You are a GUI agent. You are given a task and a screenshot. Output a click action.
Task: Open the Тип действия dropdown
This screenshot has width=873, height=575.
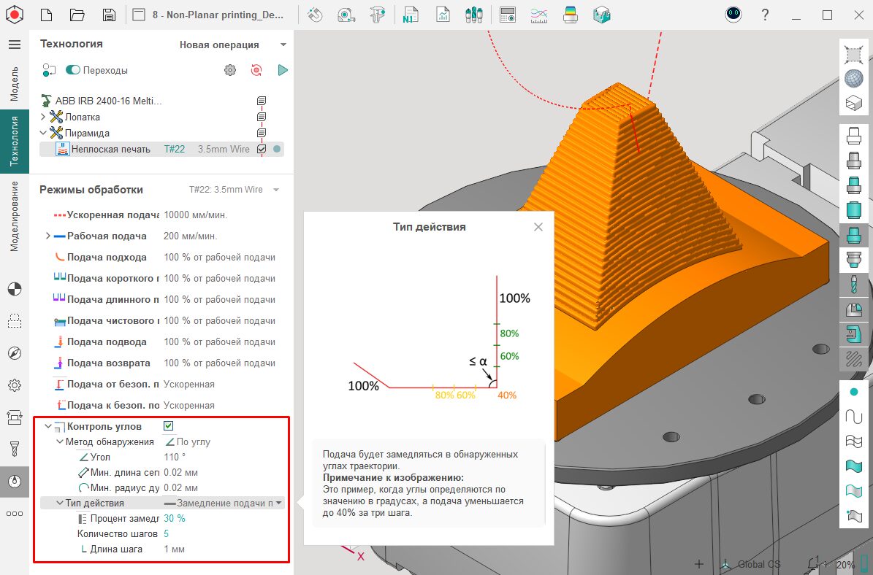pos(278,503)
